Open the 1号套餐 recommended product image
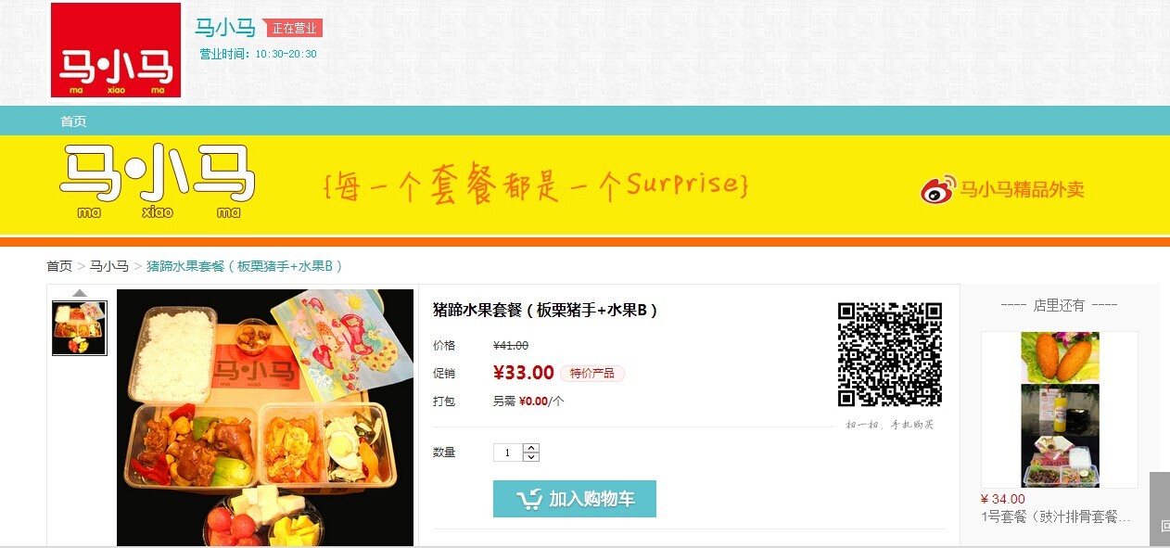Screen dimensions: 1170x548 coord(1060,410)
